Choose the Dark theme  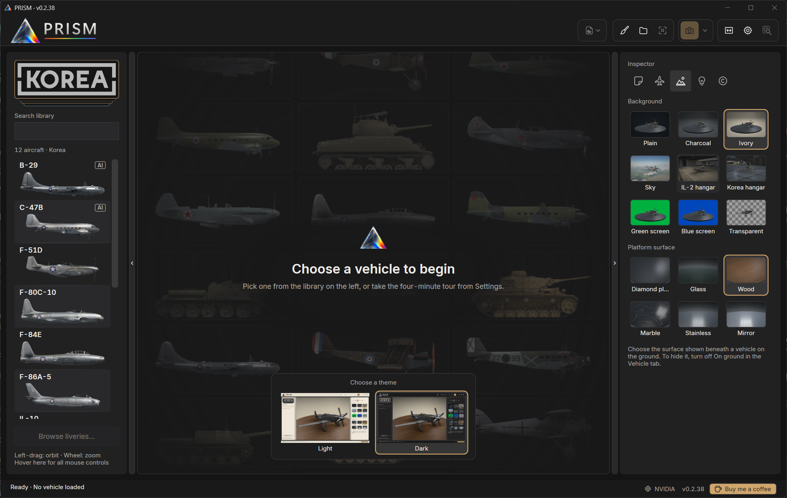(x=422, y=422)
